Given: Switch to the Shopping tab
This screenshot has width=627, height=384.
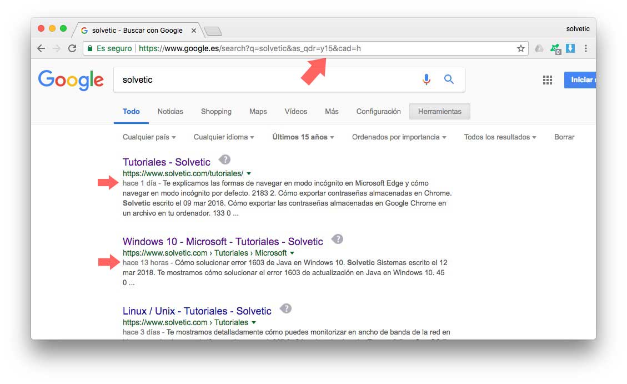Looking at the screenshot, I should point(216,112).
